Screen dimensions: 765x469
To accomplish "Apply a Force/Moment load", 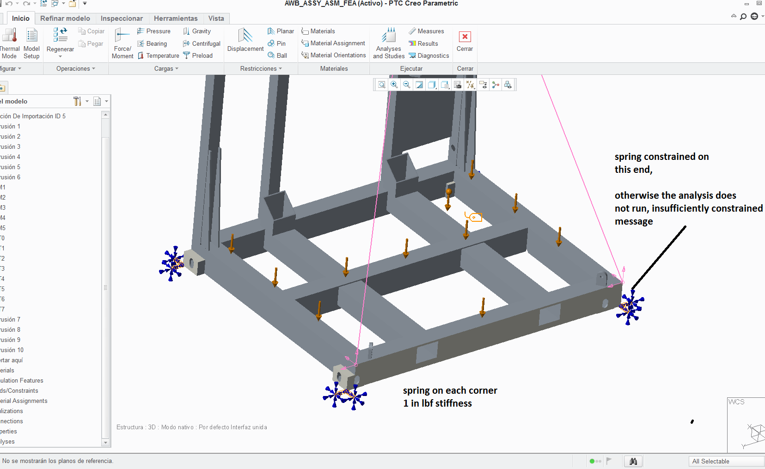I will pyautogui.click(x=122, y=43).
